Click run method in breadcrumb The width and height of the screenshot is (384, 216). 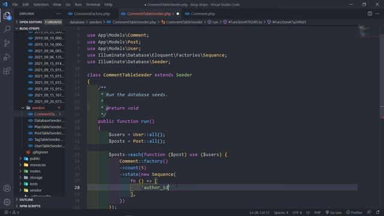pos(213,22)
